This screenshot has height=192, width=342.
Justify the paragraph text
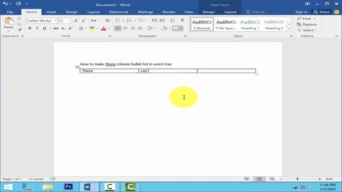coord(140,28)
